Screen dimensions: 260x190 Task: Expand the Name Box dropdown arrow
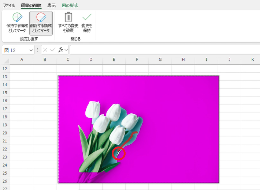[x=31, y=50]
